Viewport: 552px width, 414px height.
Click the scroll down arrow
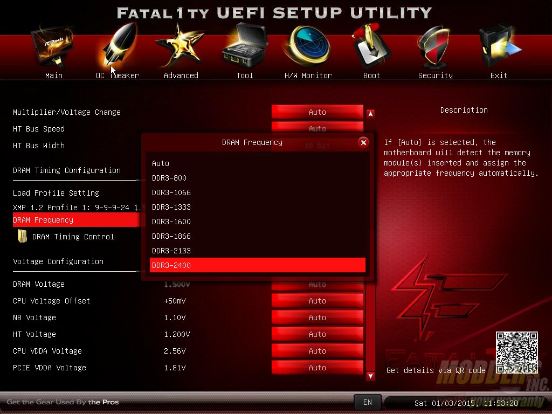pyautogui.click(x=370, y=376)
